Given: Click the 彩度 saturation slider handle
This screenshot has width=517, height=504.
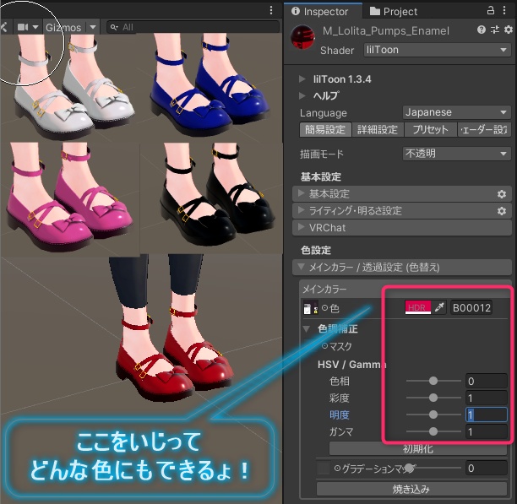Looking at the screenshot, I should pyautogui.click(x=433, y=398).
